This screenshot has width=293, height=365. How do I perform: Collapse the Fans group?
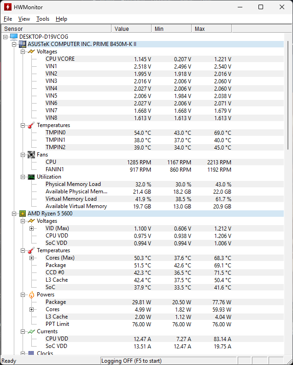point(23,155)
